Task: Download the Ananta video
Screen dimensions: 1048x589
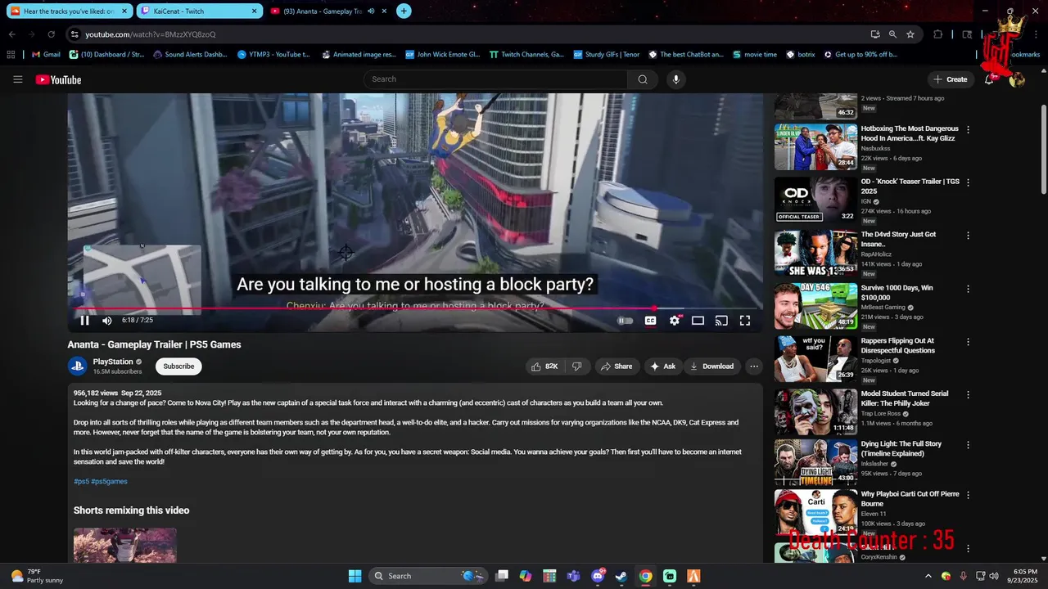Action: coord(711,366)
